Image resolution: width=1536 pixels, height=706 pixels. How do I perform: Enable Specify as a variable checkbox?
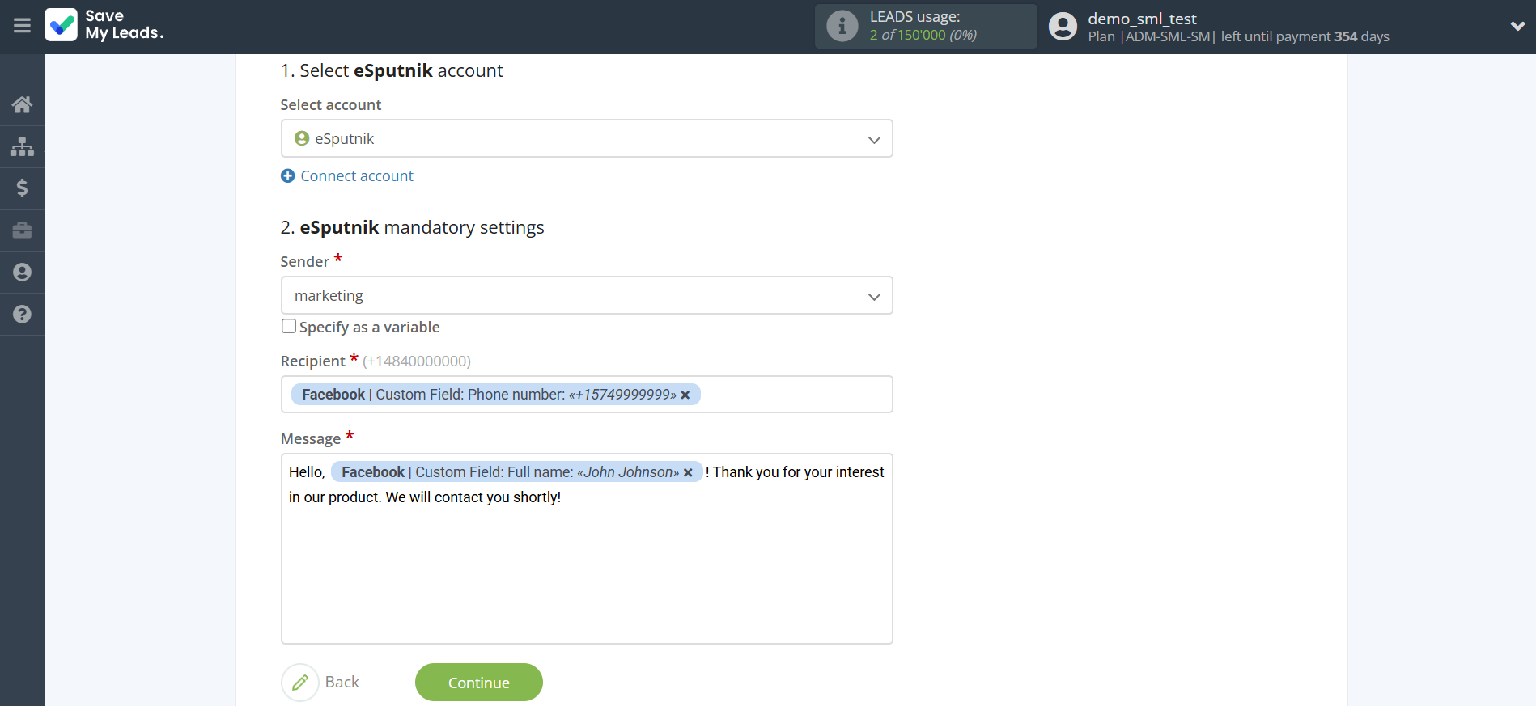click(289, 326)
